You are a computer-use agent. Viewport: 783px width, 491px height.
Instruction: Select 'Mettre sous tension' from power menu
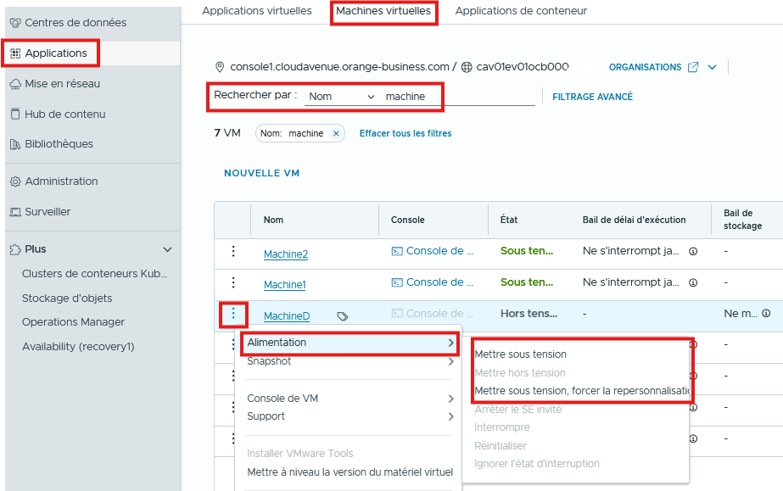[x=521, y=354]
